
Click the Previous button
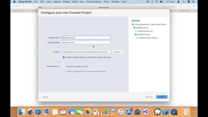pos(149,97)
